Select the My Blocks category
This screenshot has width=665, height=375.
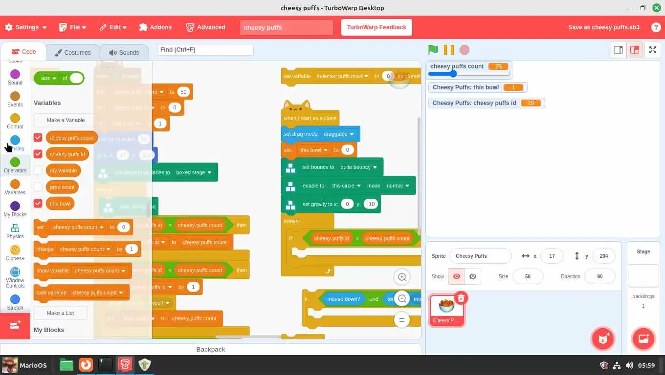(x=15, y=209)
